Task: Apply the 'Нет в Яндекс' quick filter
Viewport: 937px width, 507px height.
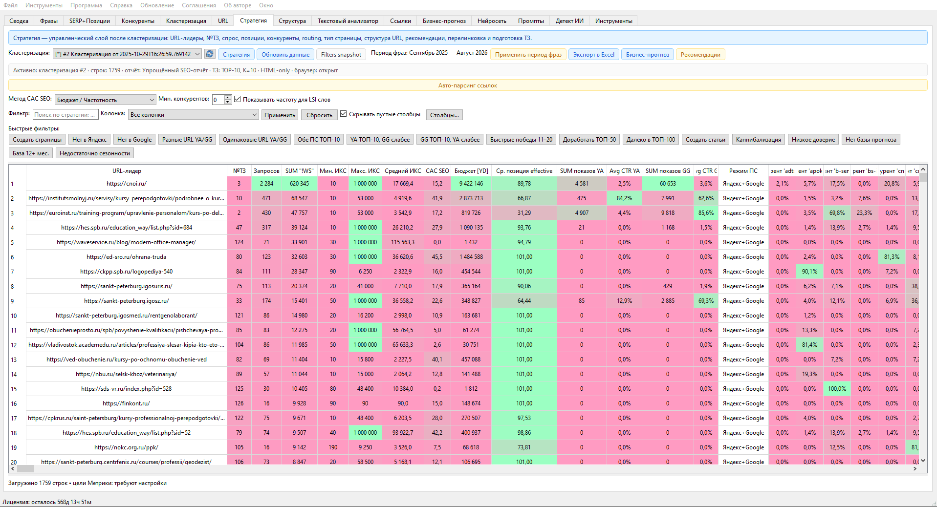Action: pyautogui.click(x=89, y=139)
